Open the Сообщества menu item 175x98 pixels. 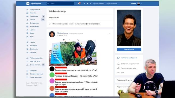coord(34,23)
